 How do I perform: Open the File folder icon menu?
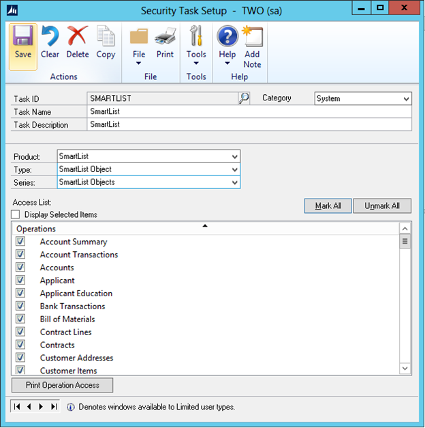[139, 36]
